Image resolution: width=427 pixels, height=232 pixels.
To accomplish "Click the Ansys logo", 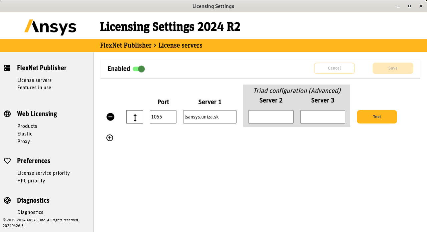I will [50, 27].
